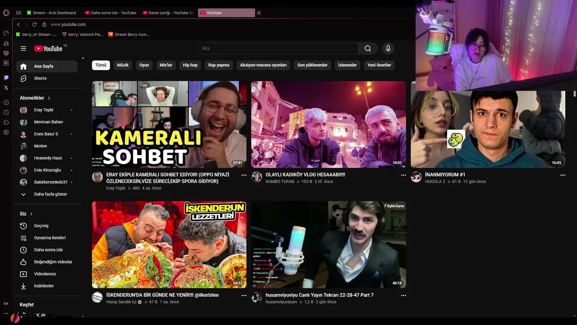The width and height of the screenshot is (577, 325).
Task: Click the site padlock security icon
Action: [44, 24]
